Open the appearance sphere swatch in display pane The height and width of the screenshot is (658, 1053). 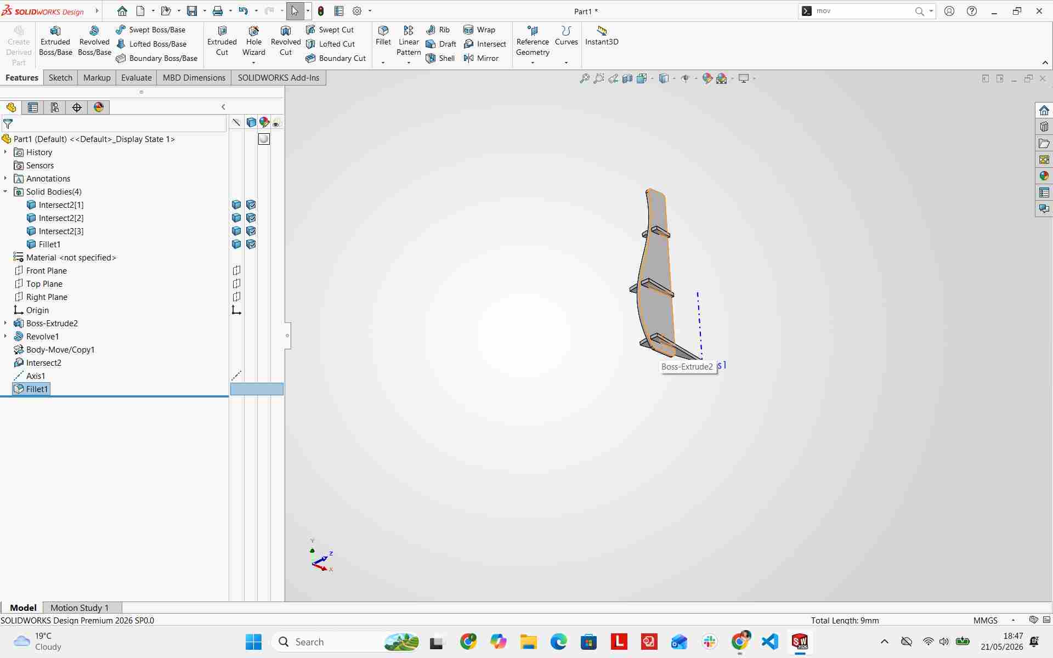click(264, 139)
